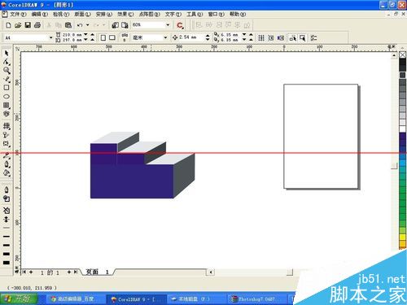Set portrait page orientation

click(x=103, y=37)
